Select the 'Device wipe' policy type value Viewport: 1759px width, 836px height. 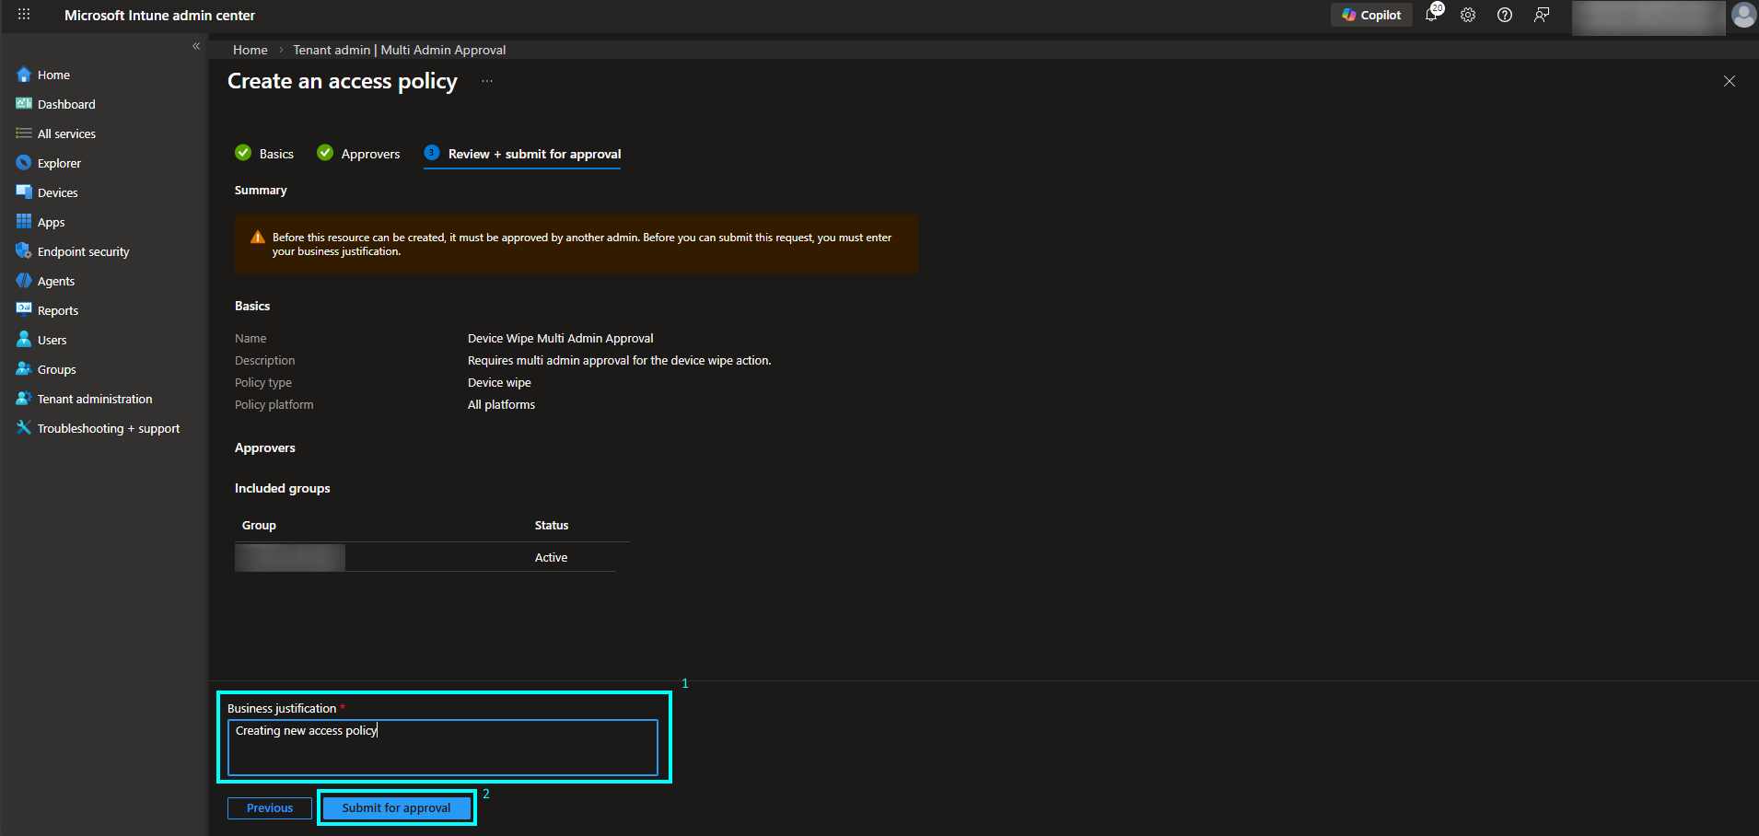coord(499,382)
